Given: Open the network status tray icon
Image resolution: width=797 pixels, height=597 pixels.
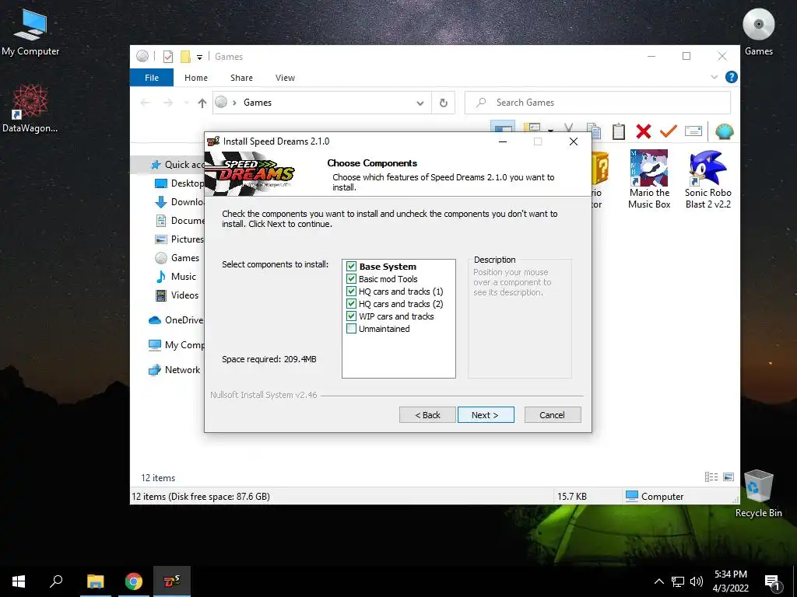Looking at the screenshot, I should tap(678, 581).
